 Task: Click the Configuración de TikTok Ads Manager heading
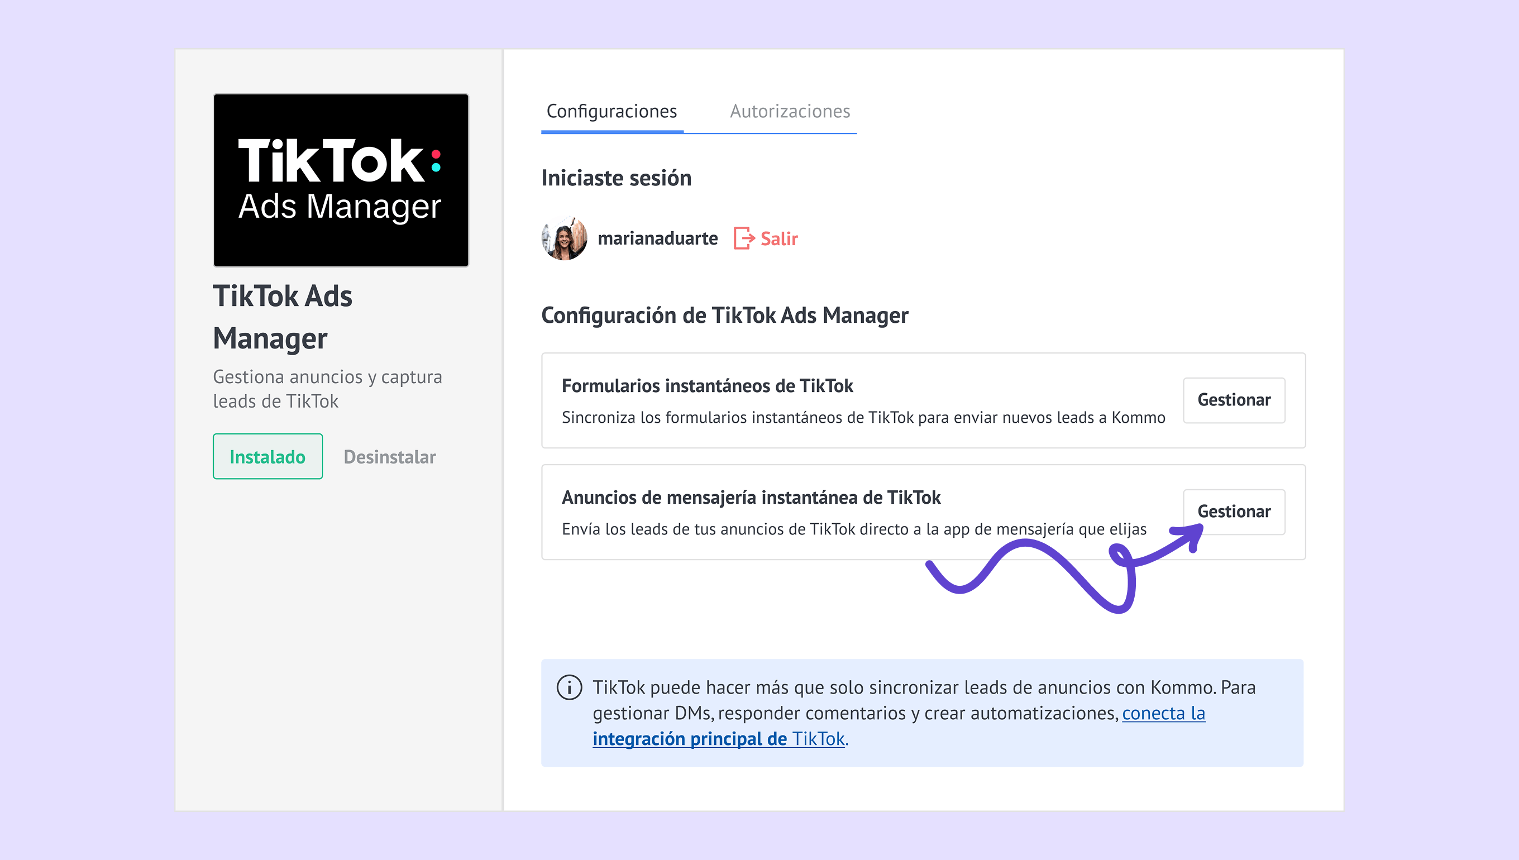tap(724, 316)
